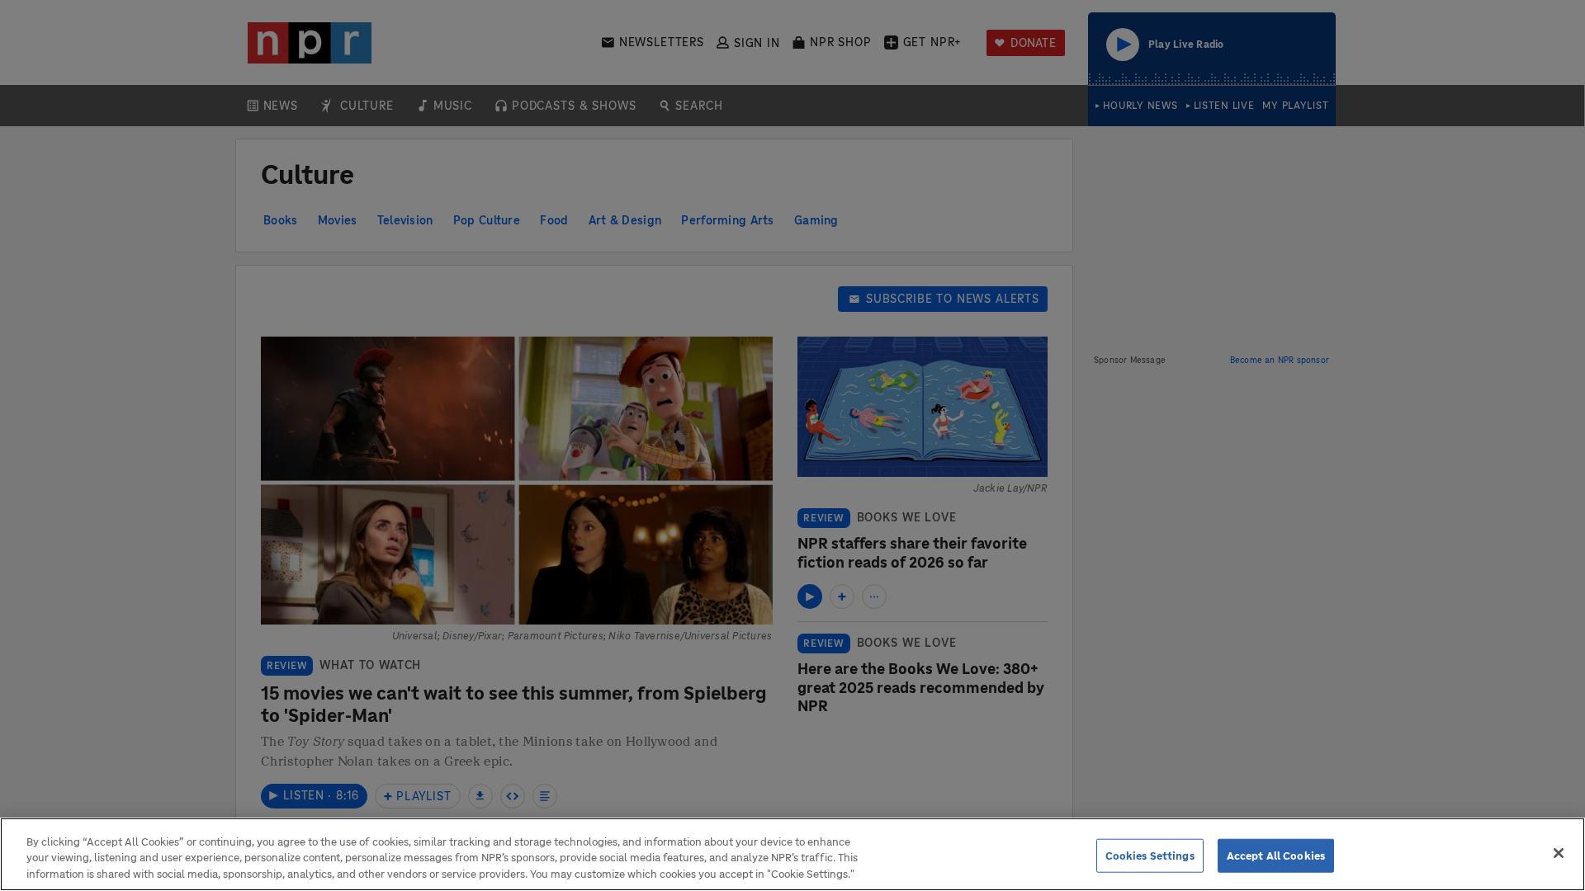Viewport: 1585px width, 891px height.
Task: Go to Television subsection
Action: coord(405,220)
